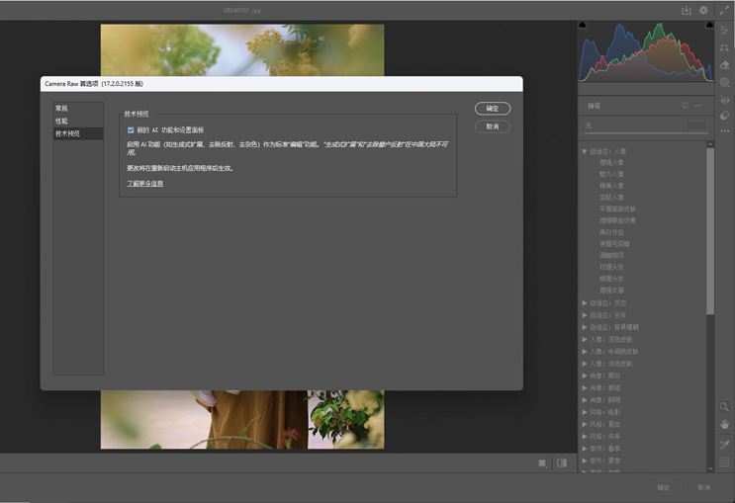This screenshot has height=503, width=735.
Task: Toggle the color sampler eyedropper tool
Action: 724,445
